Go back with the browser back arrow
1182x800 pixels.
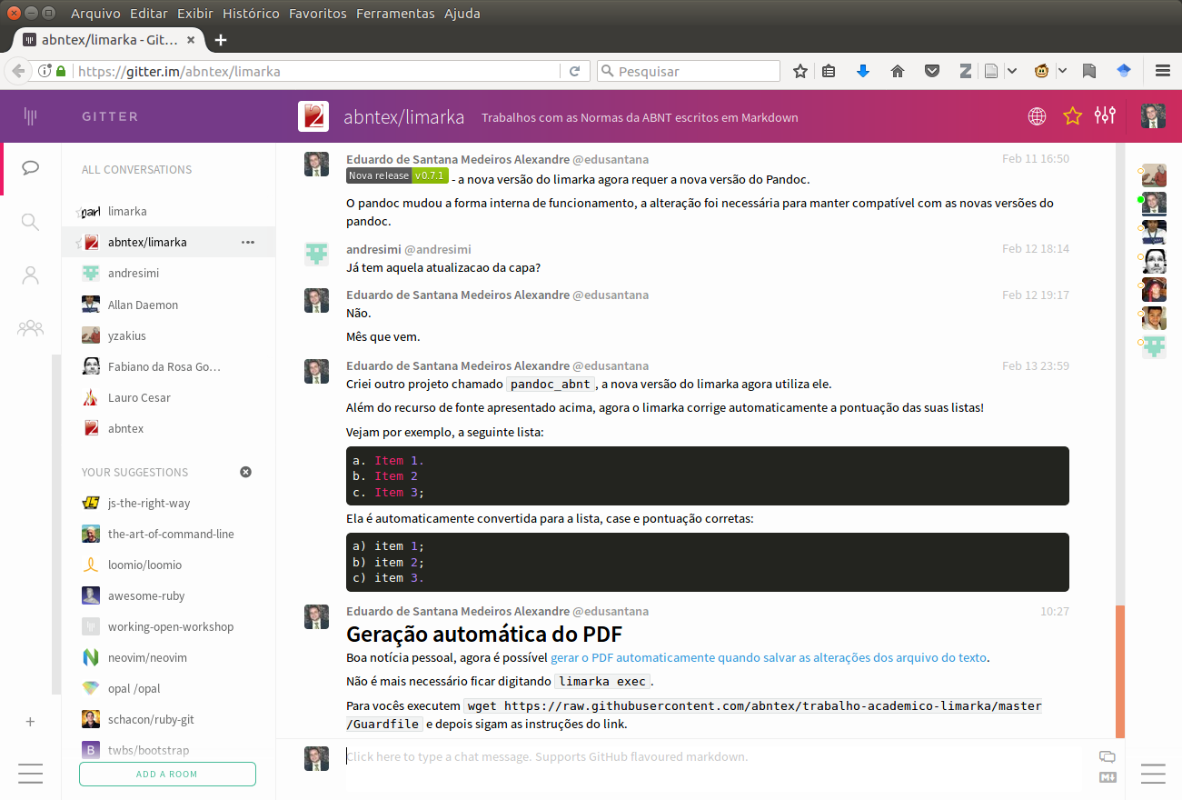coord(18,71)
